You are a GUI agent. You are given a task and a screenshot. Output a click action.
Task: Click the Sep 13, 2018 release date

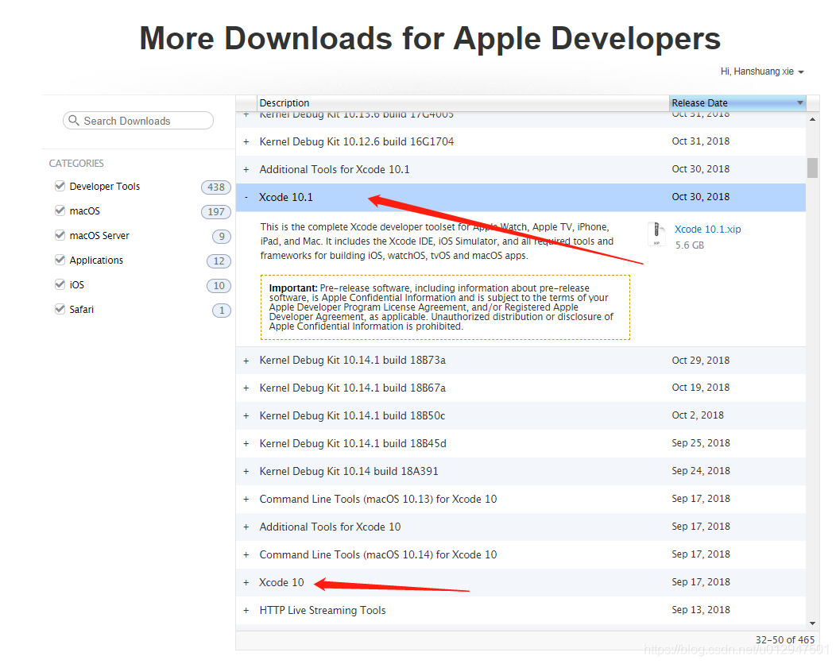[x=701, y=610]
